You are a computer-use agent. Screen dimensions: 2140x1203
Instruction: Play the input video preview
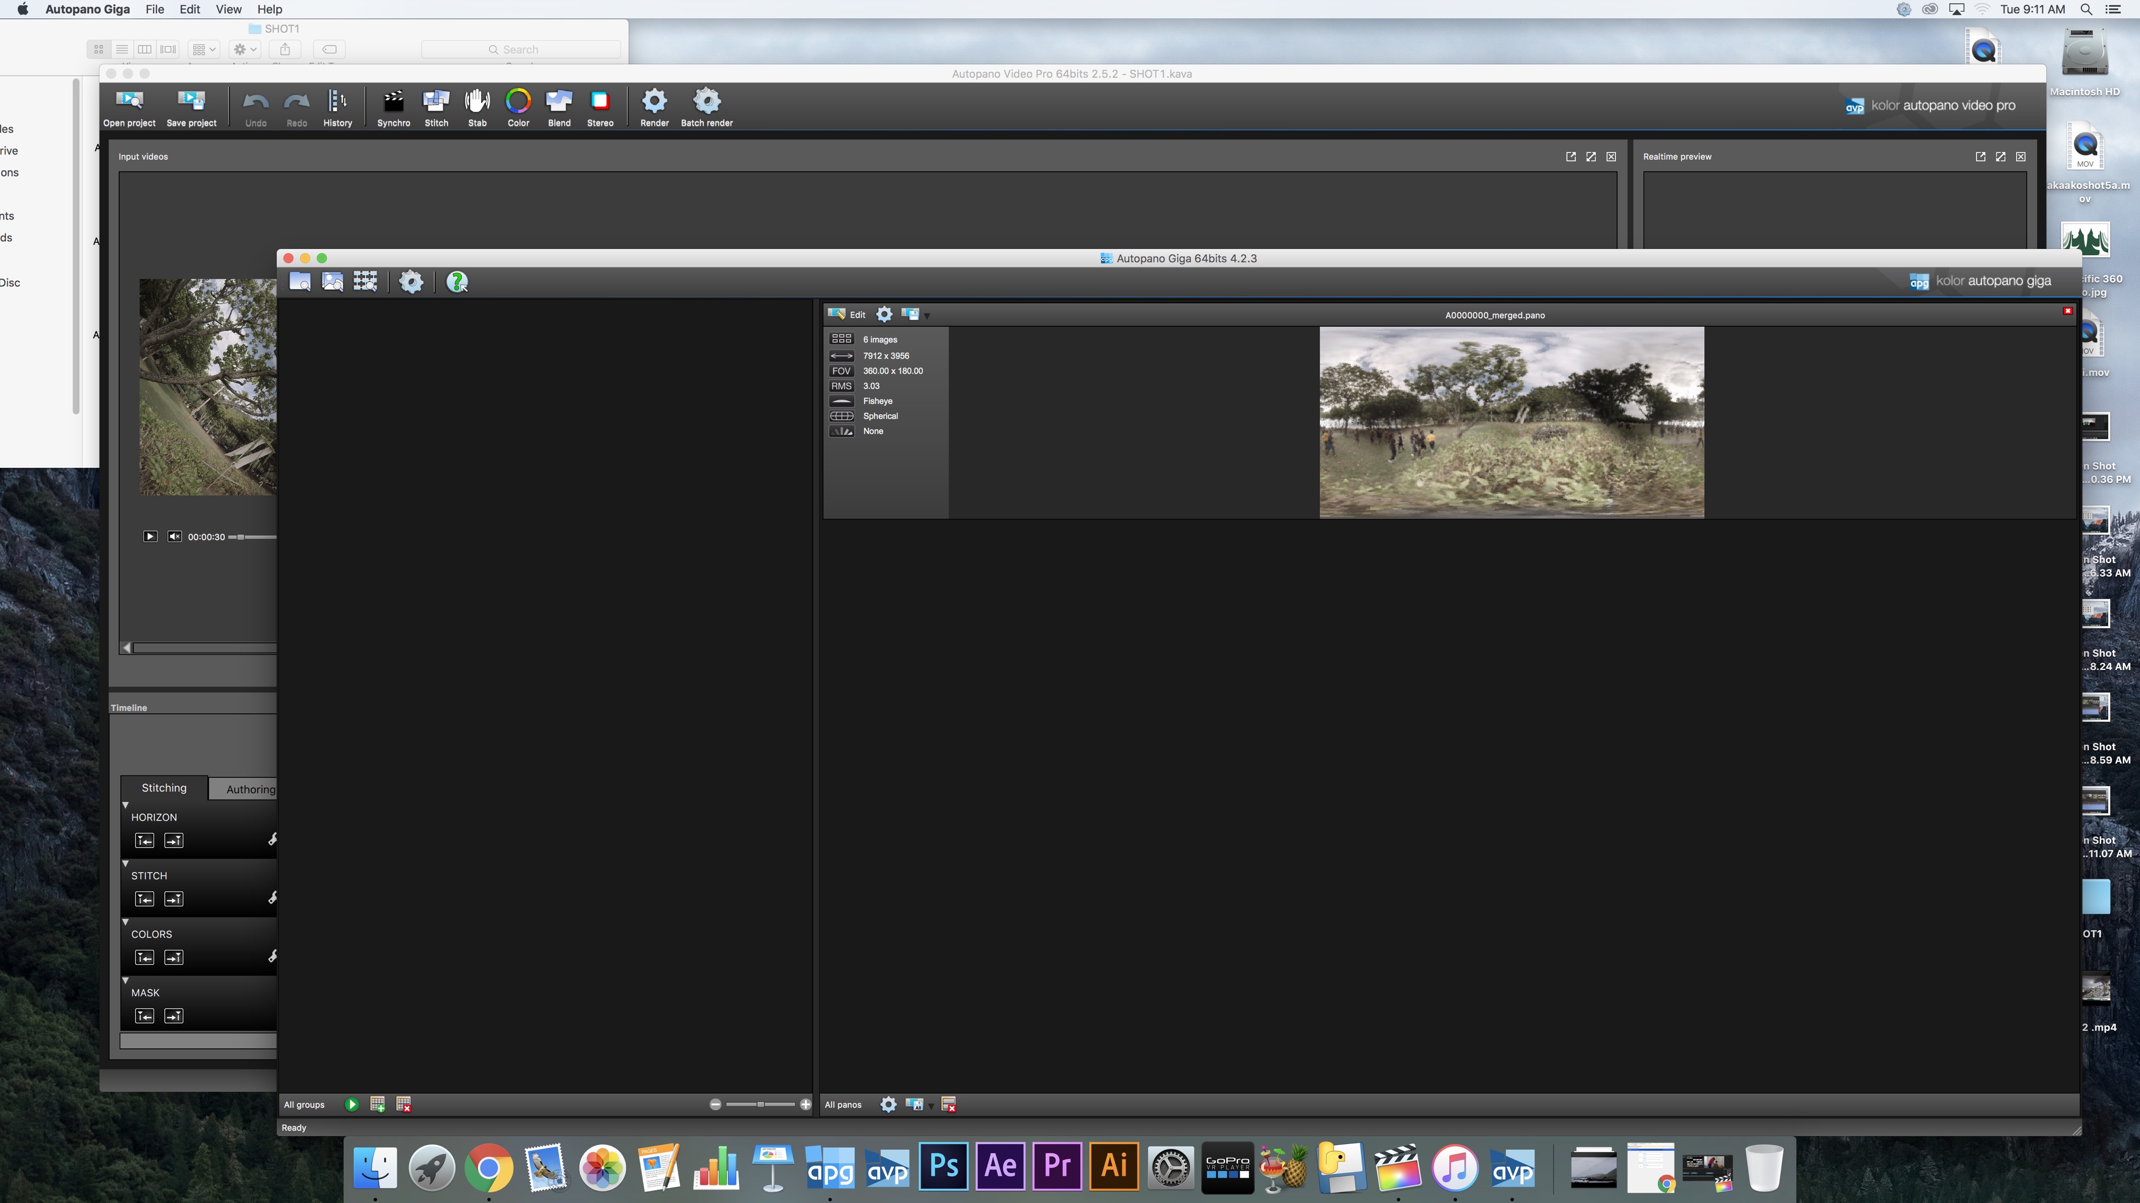[x=149, y=536]
